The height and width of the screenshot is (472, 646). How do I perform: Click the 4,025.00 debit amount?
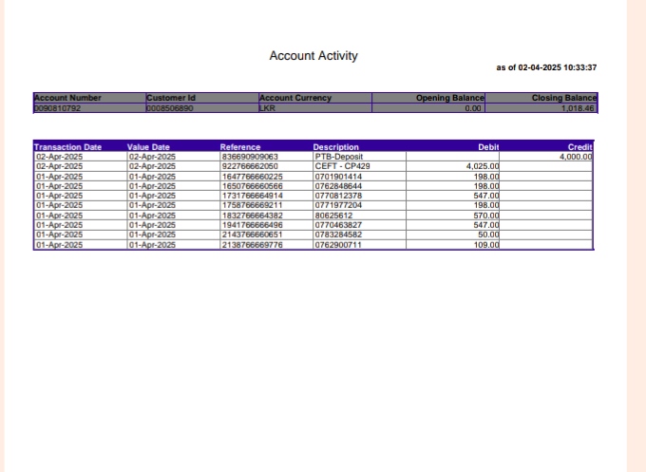click(483, 166)
